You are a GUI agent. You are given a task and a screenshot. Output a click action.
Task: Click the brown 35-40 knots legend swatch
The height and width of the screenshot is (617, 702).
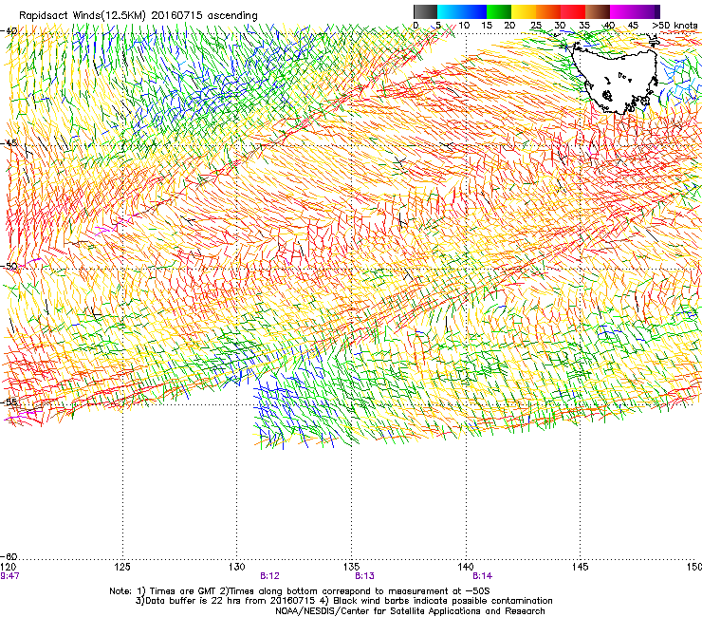point(598,11)
